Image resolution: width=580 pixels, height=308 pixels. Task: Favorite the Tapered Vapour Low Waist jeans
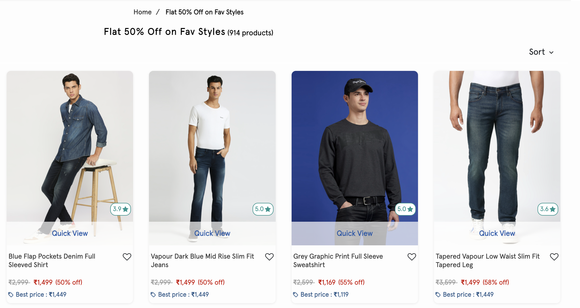554,257
